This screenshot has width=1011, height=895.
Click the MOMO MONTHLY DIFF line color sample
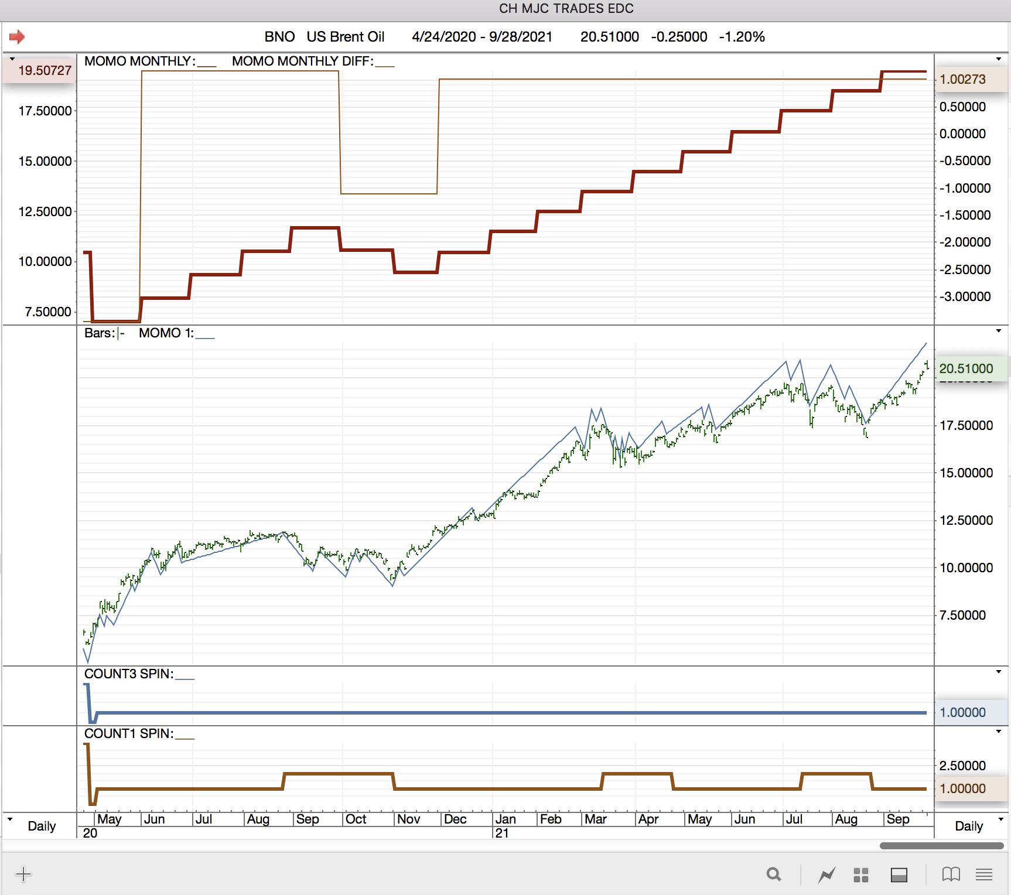coord(385,66)
